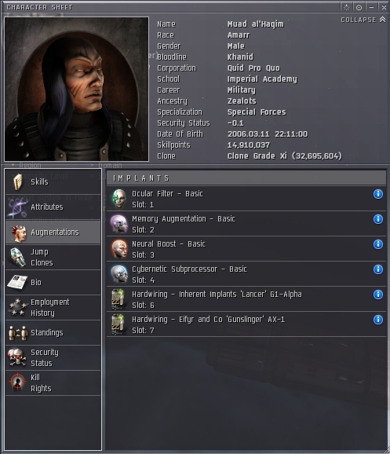This screenshot has width=390, height=454.
Task: Click the character portrait image
Action: tap(77, 89)
